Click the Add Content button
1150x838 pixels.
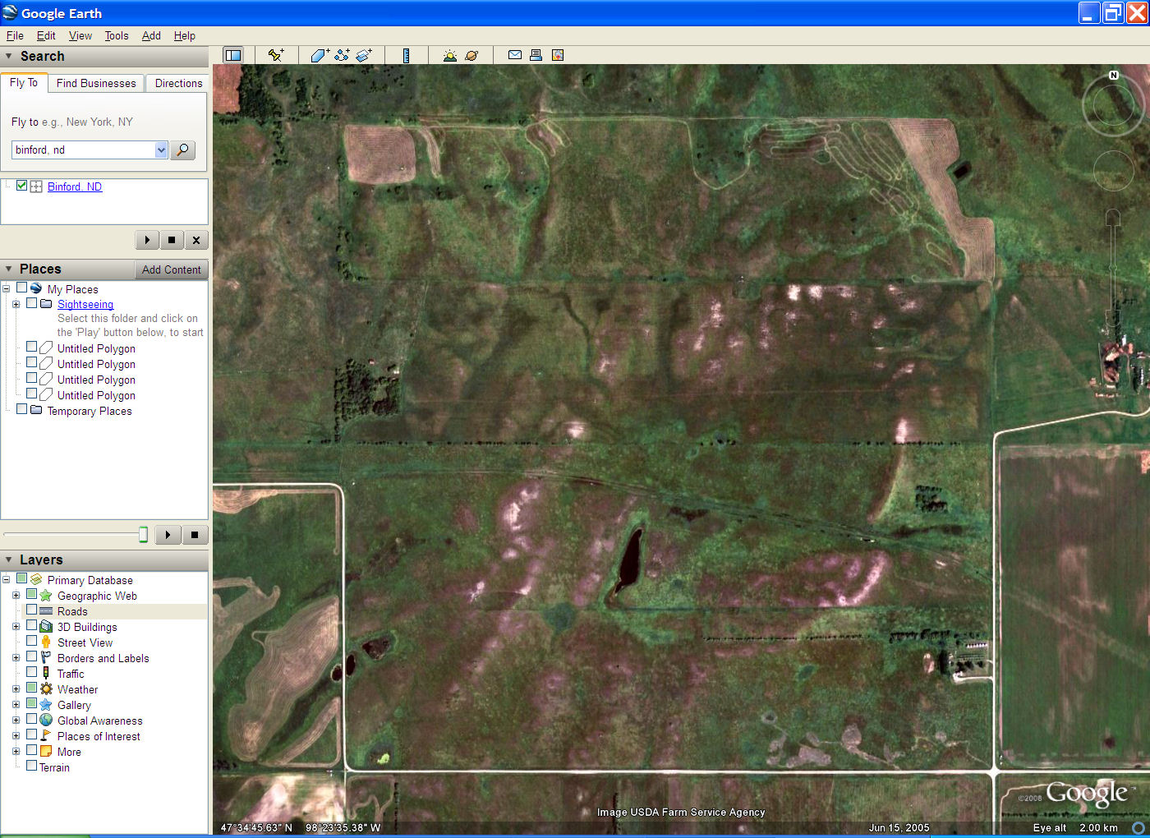pos(171,269)
